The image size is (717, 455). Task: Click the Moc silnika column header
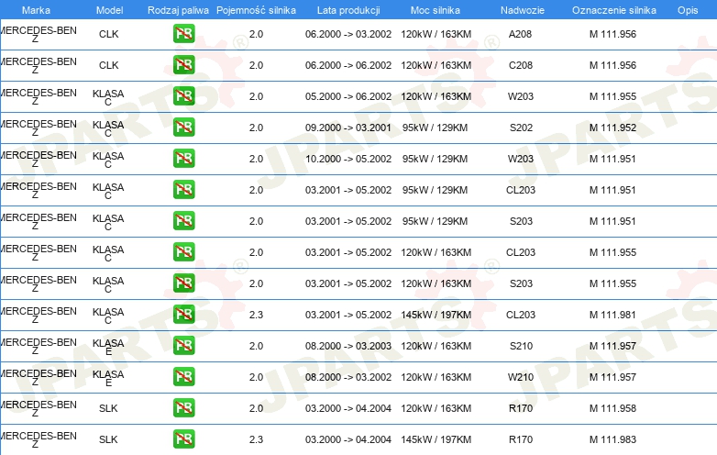[x=436, y=10]
